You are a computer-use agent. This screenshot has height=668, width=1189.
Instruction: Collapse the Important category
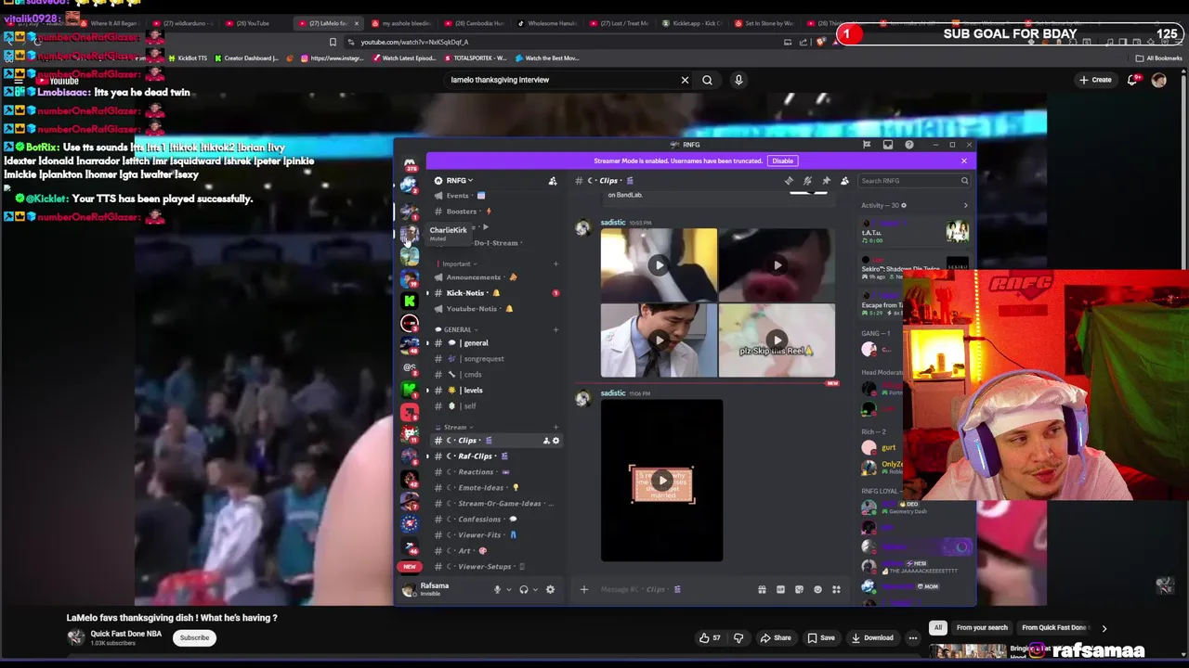point(455,263)
